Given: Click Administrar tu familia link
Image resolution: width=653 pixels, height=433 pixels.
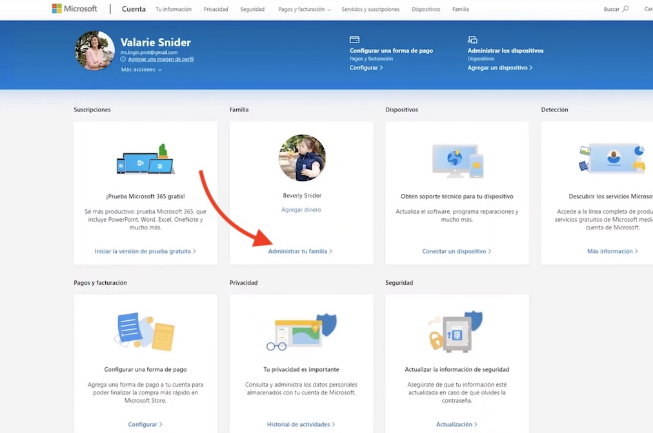Looking at the screenshot, I should 300,251.
